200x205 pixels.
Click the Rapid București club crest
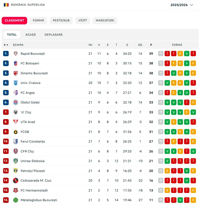pyautogui.click(x=16, y=54)
